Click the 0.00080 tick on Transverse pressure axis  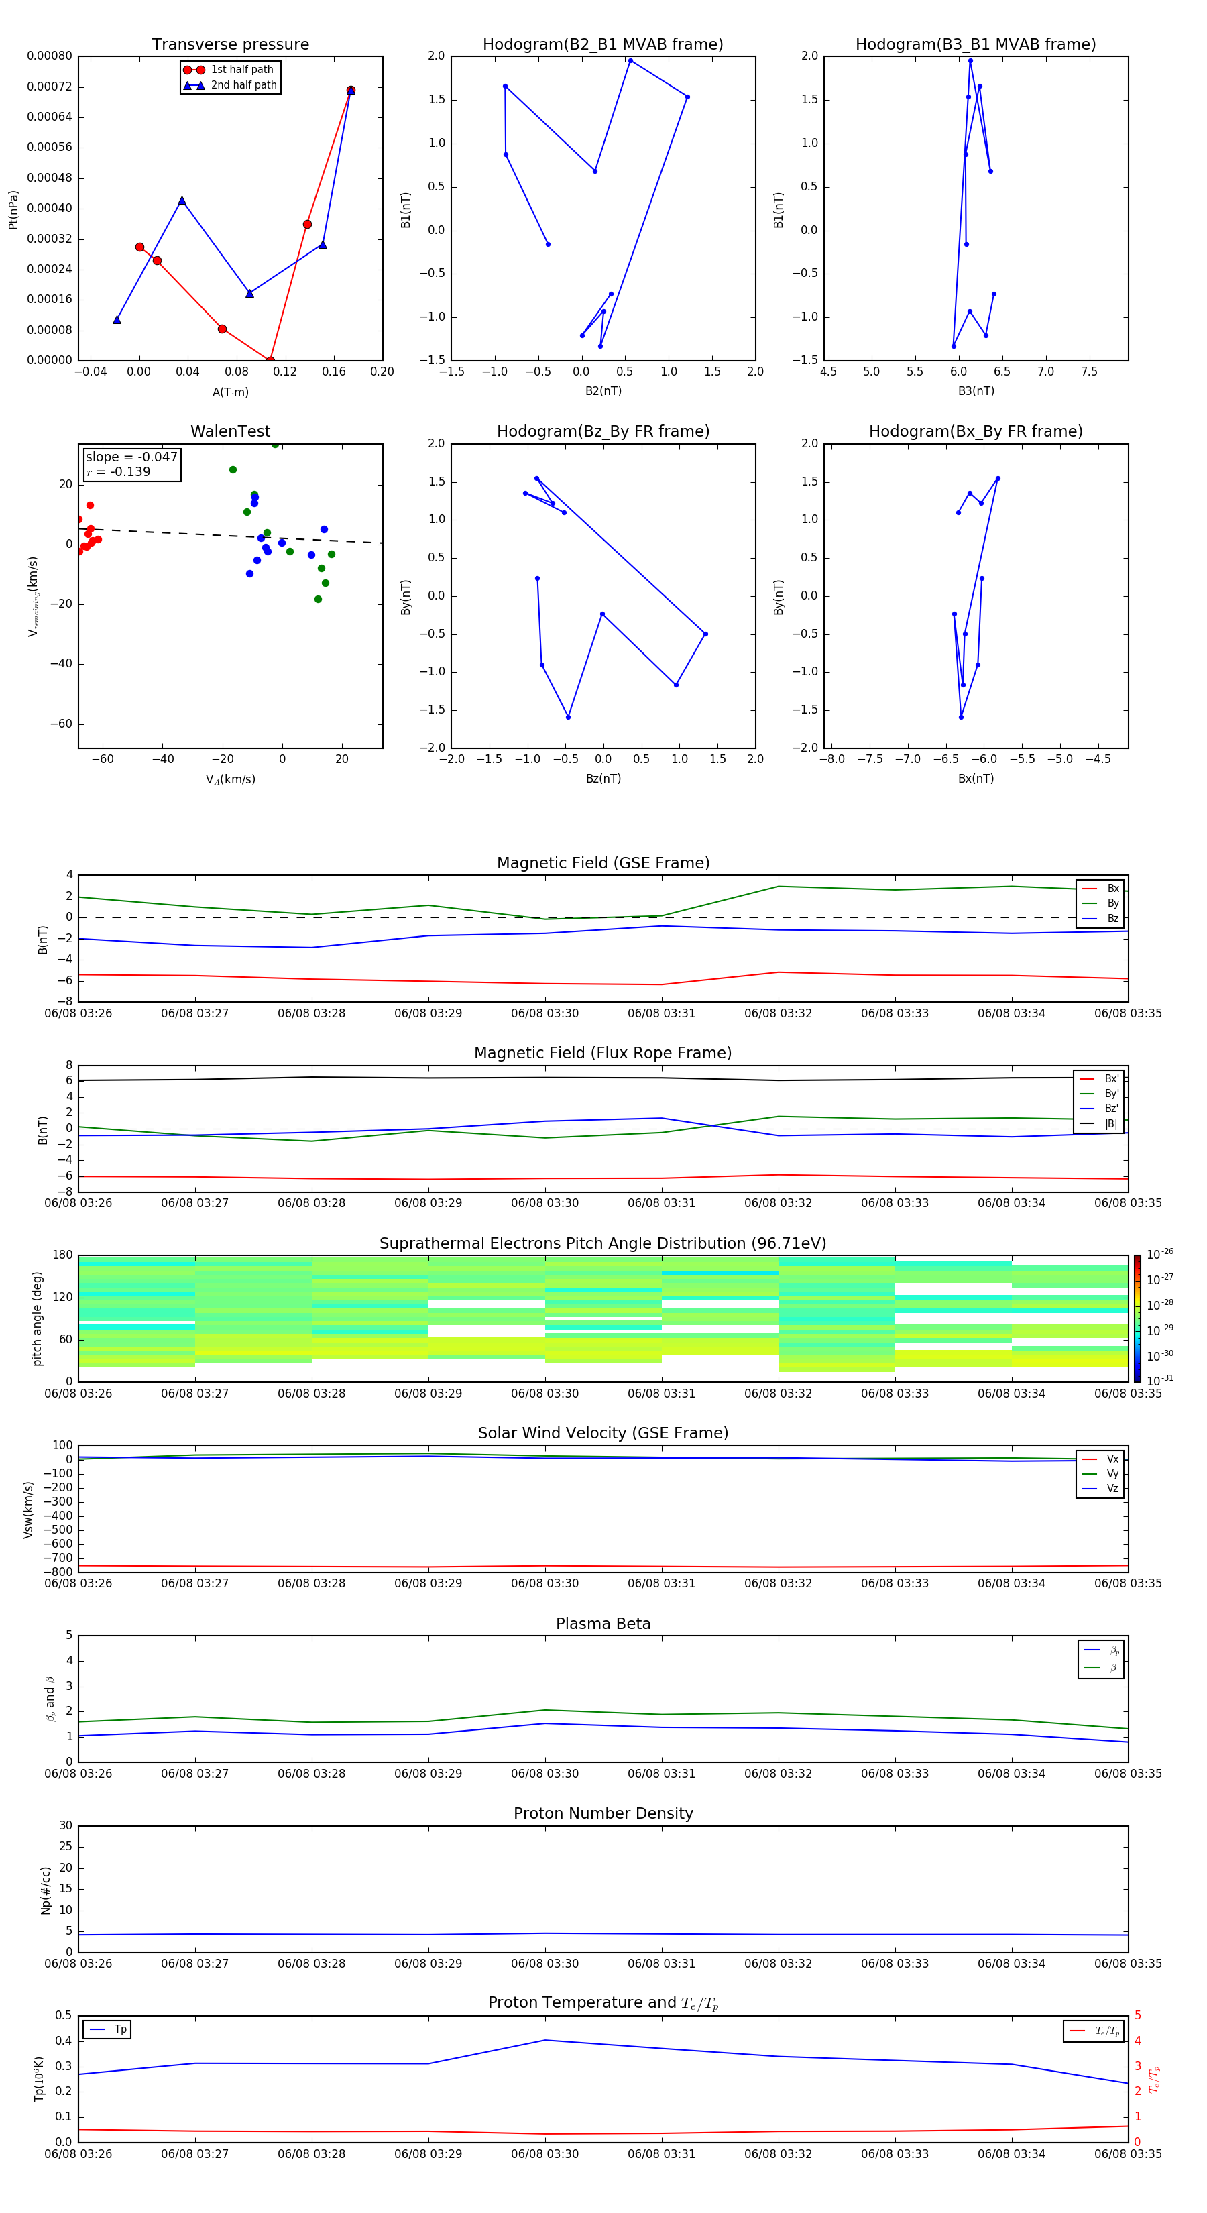(49, 56)
